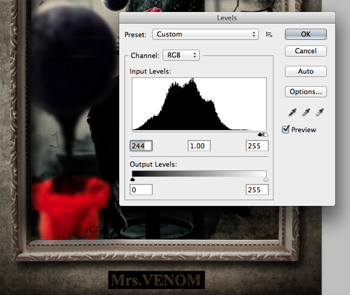Click the output shadow field showing 0
The height and width of the screenshot is (295, 350).
141,189
